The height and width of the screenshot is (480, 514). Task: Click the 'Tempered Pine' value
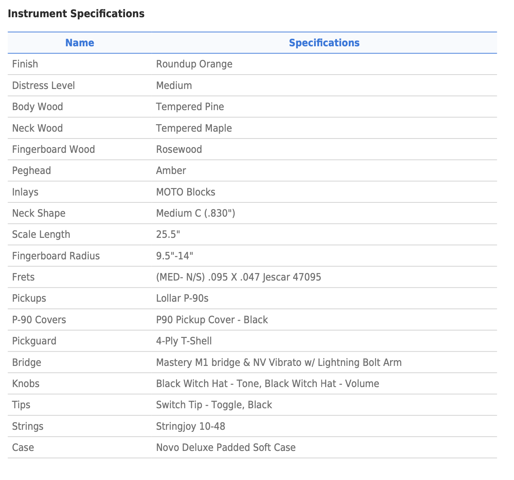point(190,107)
